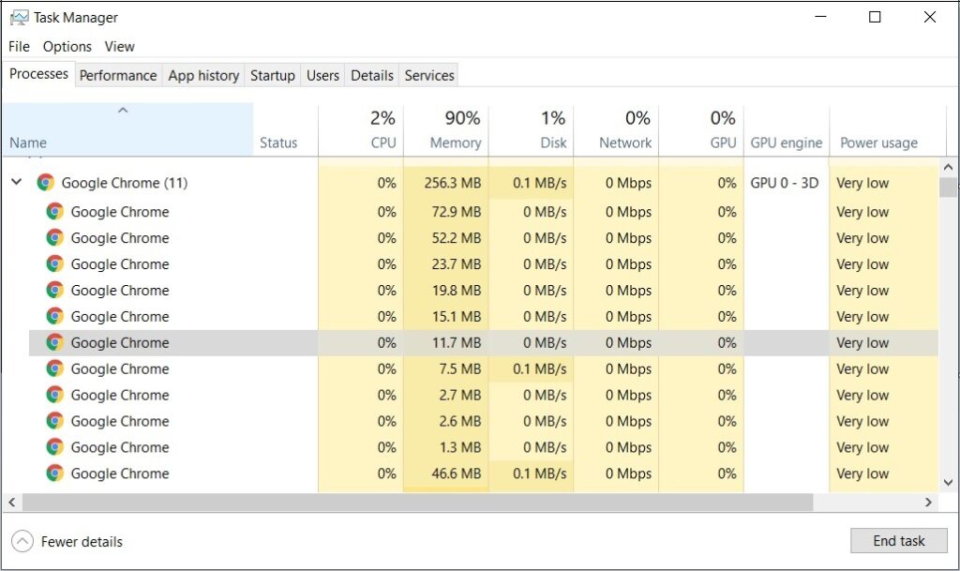960x571 pixels.
Task: Click the Task Manager title bar icon
Action: coord(19,17)
